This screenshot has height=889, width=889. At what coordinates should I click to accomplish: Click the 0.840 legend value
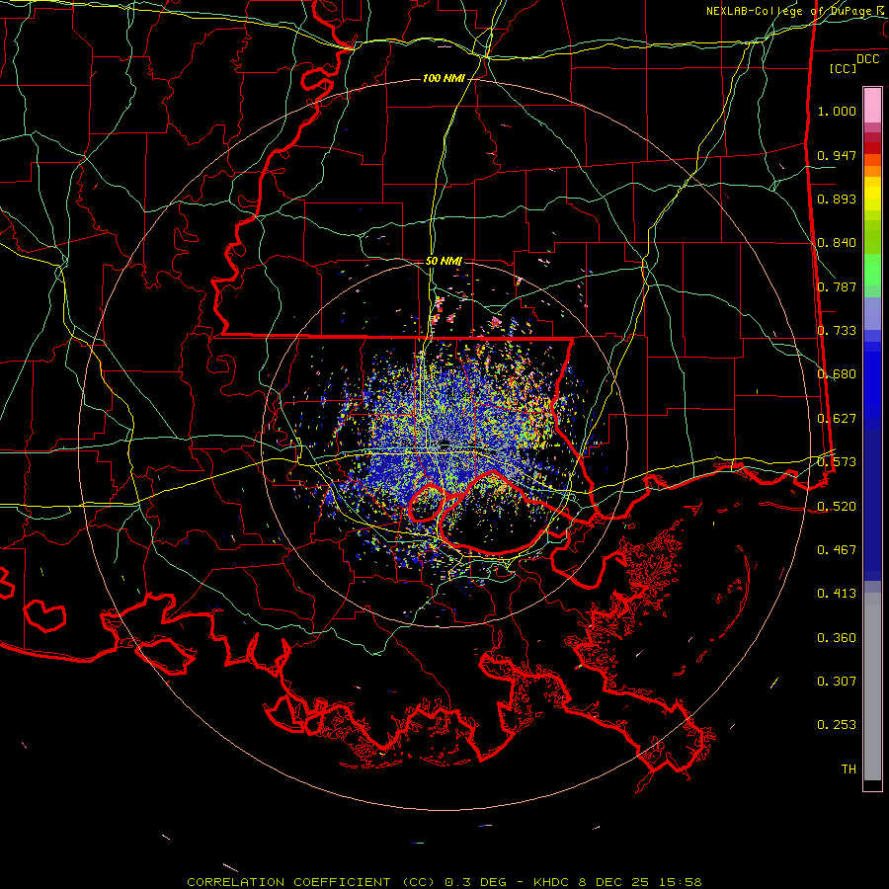[837, 243]
